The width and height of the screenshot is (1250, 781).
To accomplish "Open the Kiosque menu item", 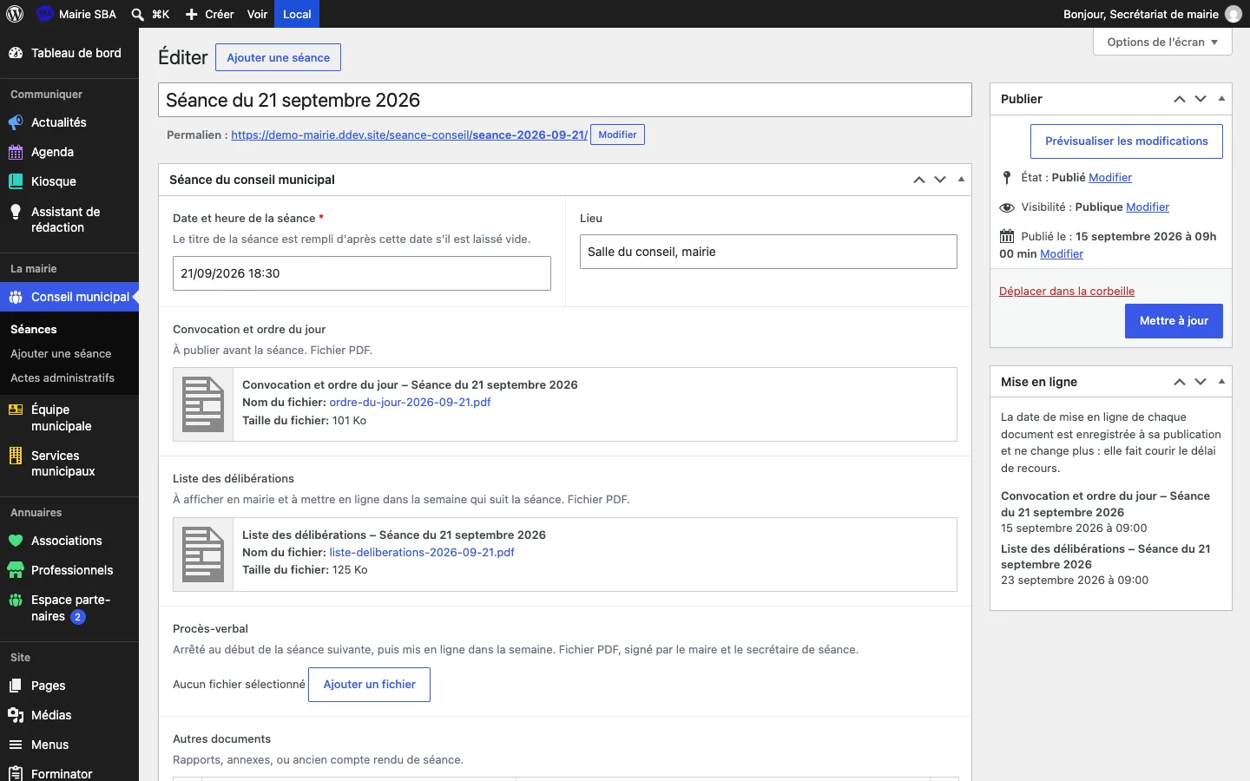I will point(69,181).
